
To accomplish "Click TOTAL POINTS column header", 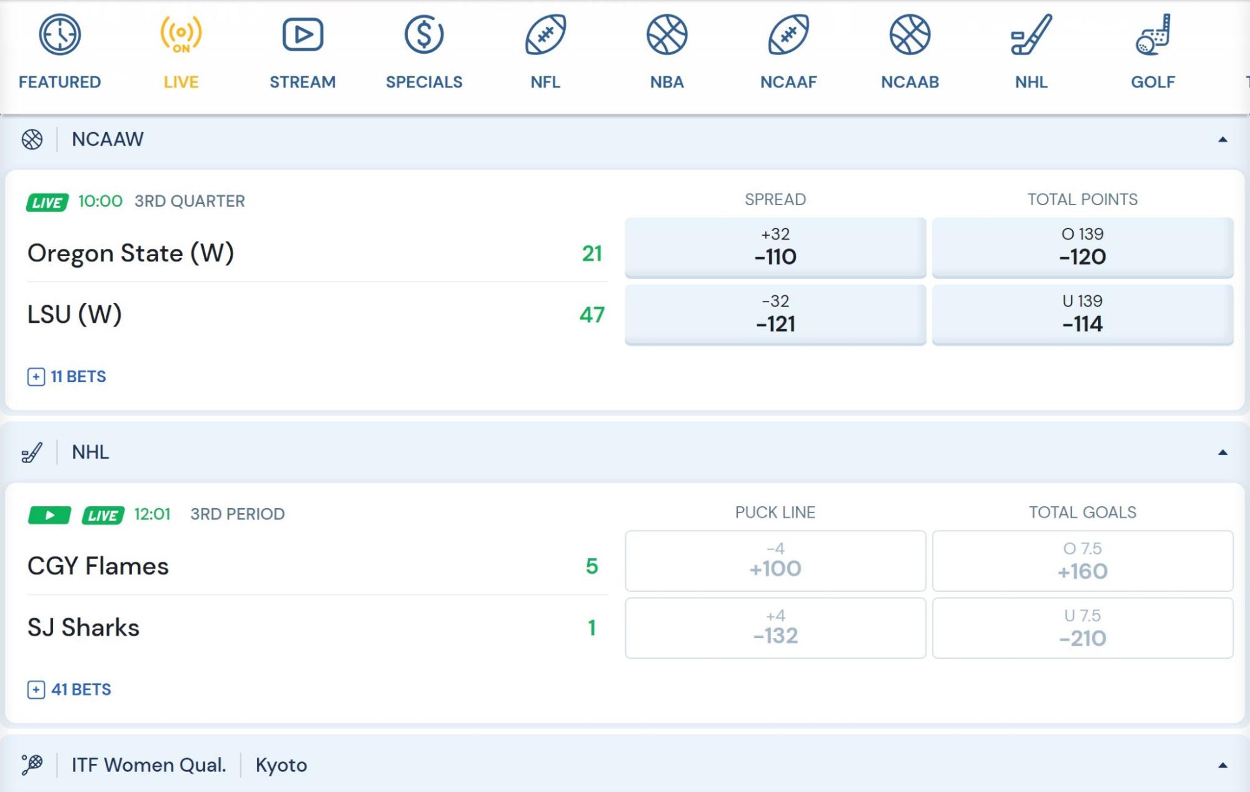I will [x=1082, y=200].
